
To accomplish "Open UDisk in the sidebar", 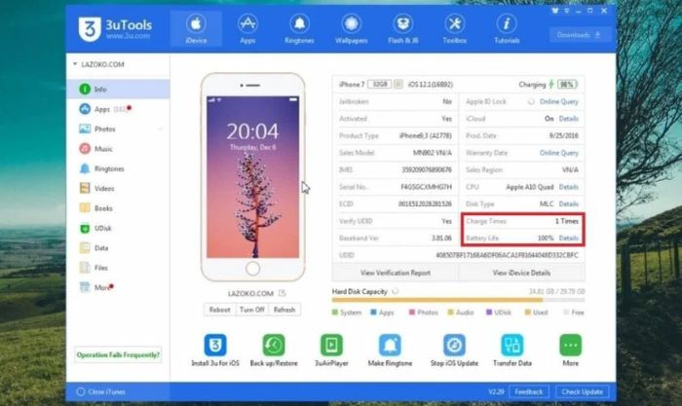I will [x=118, y=228].
